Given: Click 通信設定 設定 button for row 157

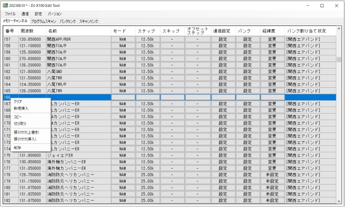Looking at the screenshot, I should [x=223, y=39].
